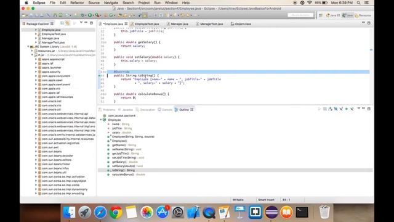The height and width of the screenshot is (222, 394).
Task: Click the green Run button icon
Action: pos(90,15)
